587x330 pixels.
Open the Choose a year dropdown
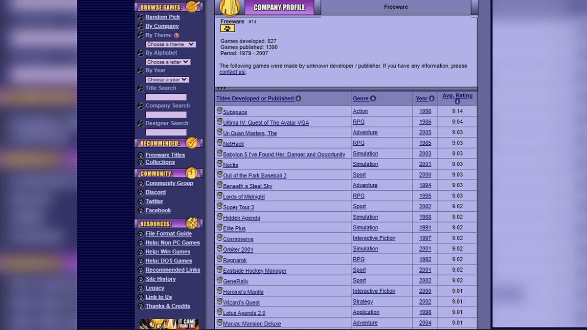(x=167, y=80)
